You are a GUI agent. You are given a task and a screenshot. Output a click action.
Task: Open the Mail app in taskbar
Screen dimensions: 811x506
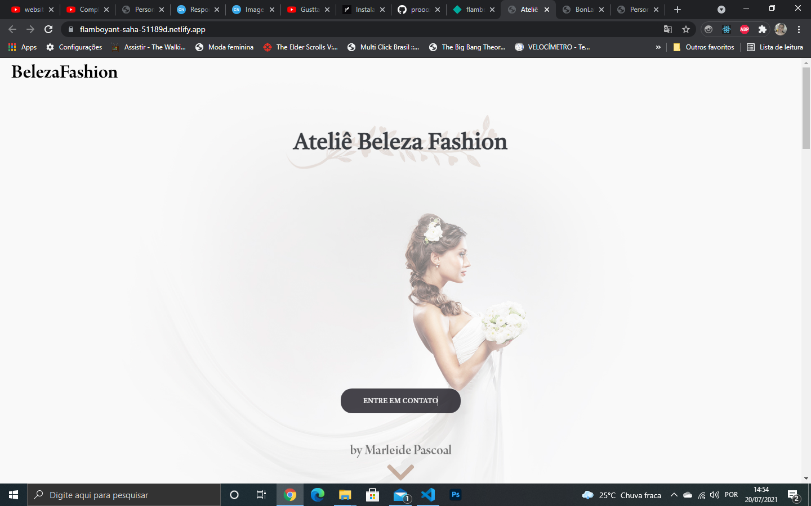tap(400, 495)
